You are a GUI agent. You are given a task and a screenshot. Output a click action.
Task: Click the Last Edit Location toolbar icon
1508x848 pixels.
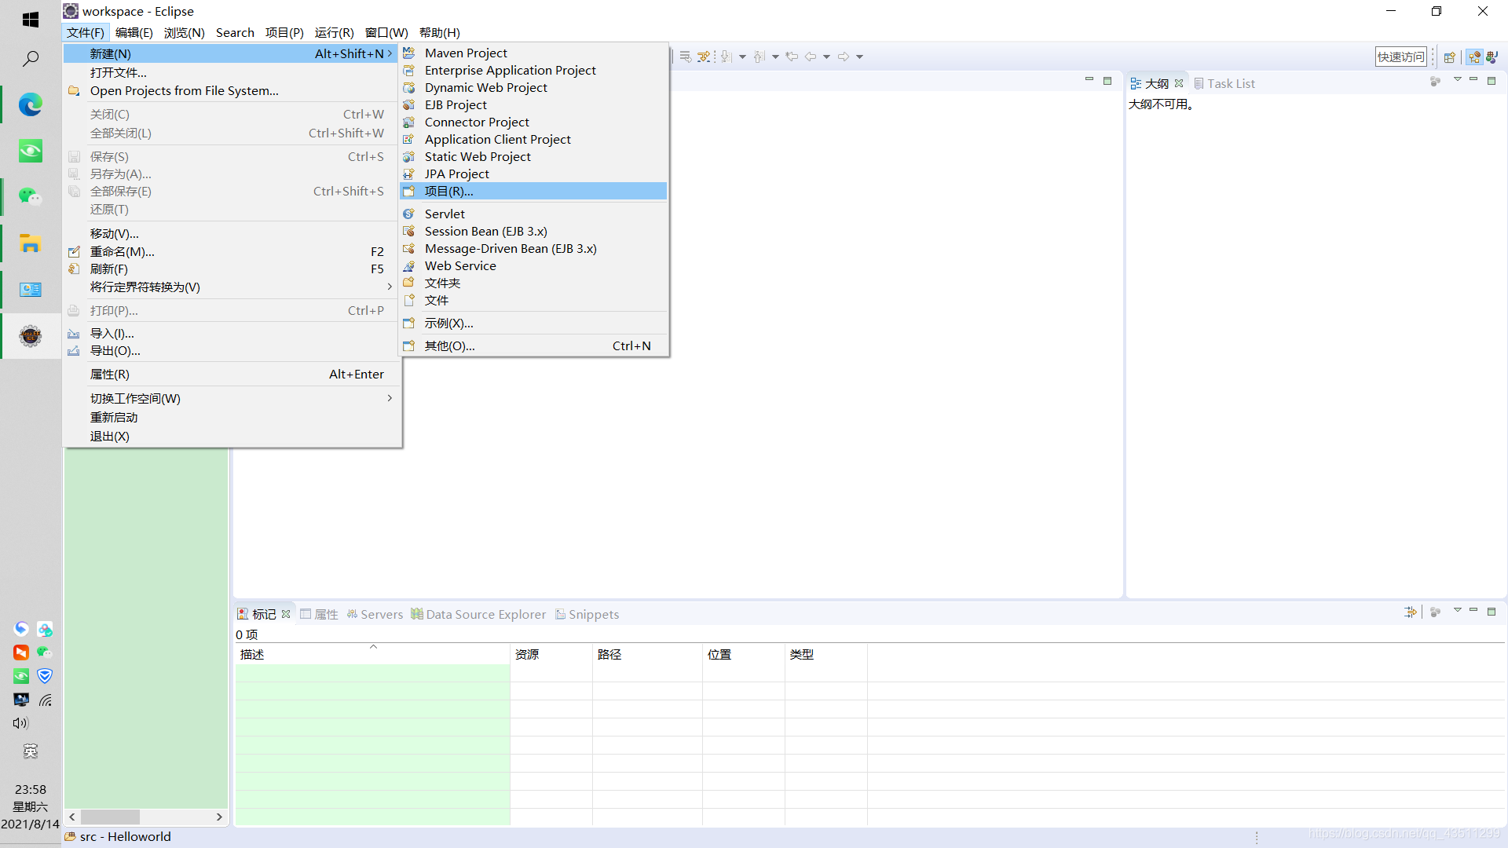(x=792, y=57)
